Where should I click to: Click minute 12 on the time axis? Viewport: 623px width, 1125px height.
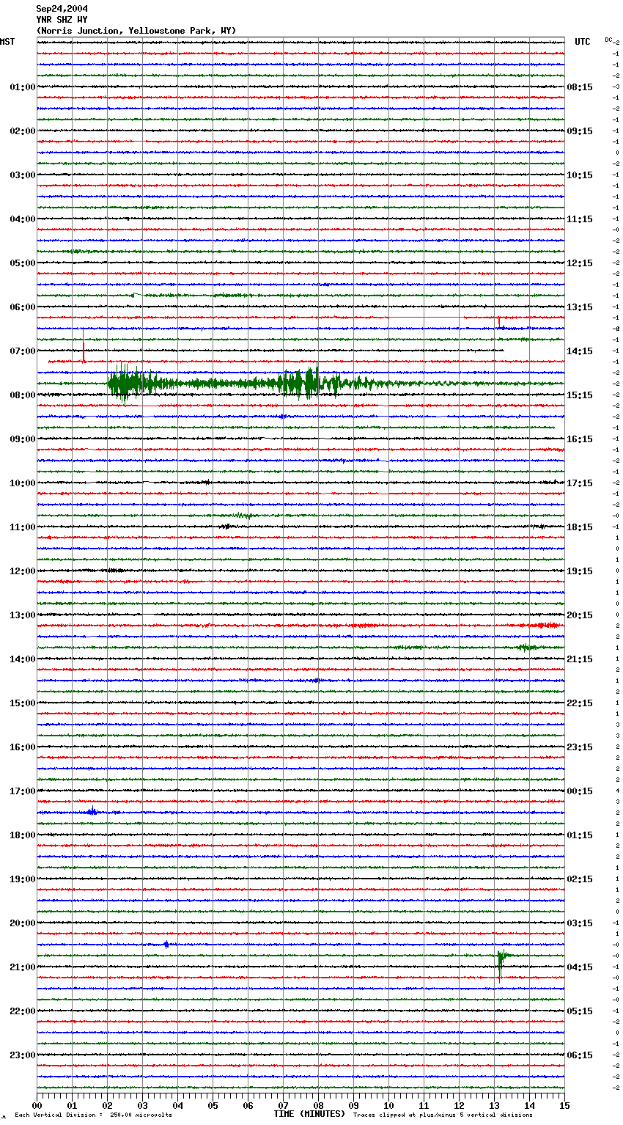tap(460, 1105)
